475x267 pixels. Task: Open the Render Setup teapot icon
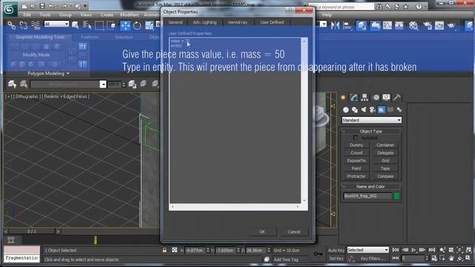pos(427,25)
